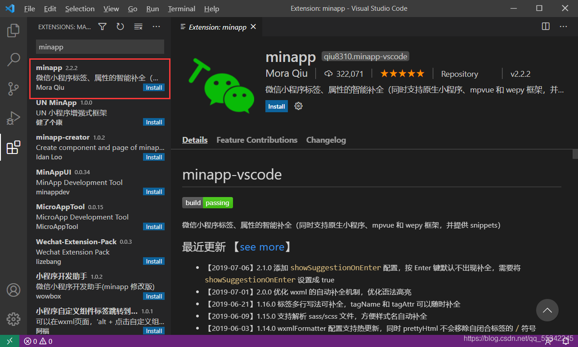Open the Manage gear in the activity bar
This screenshot has height=347, width=578.
pyautogui.click(x=13, y=319)
